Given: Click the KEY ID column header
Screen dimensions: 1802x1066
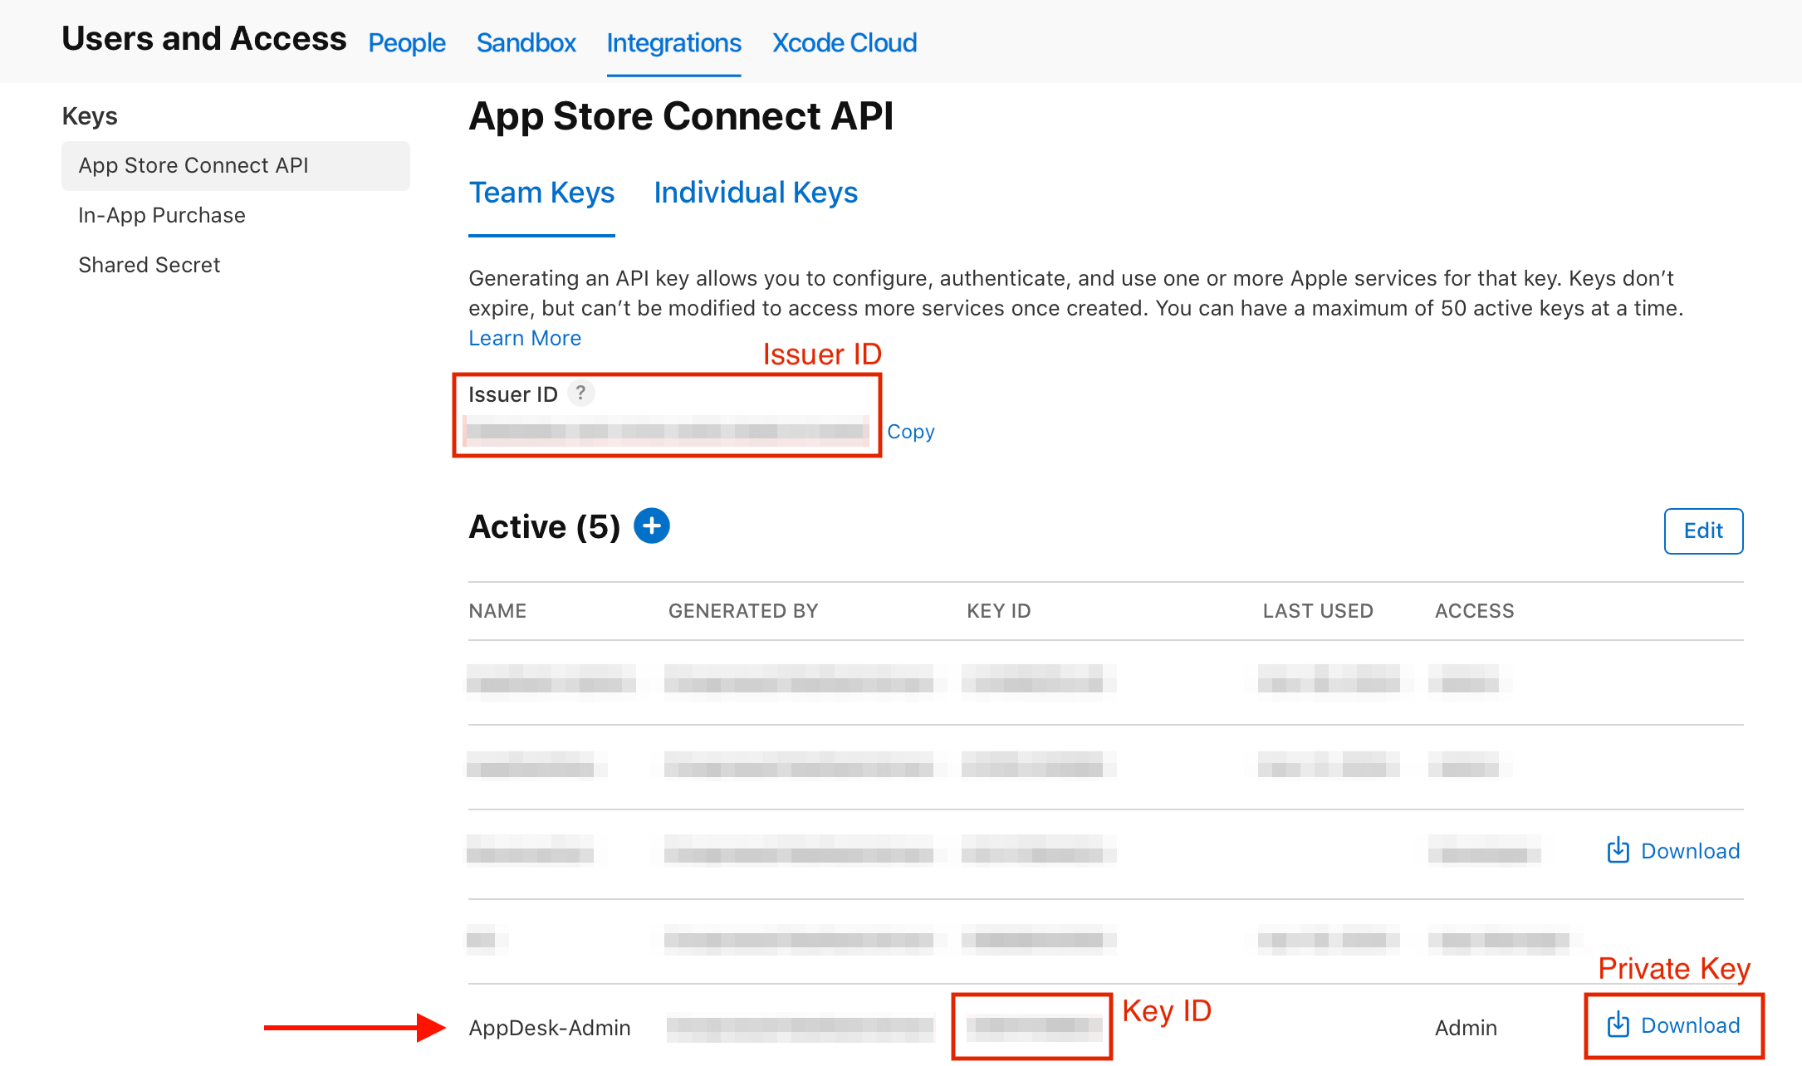Looking at the screenshot, I should coord(998,610).
